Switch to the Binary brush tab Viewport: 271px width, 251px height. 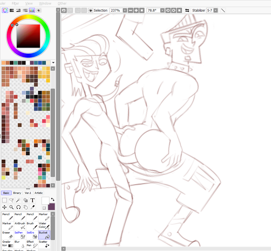tap(17, 193)
